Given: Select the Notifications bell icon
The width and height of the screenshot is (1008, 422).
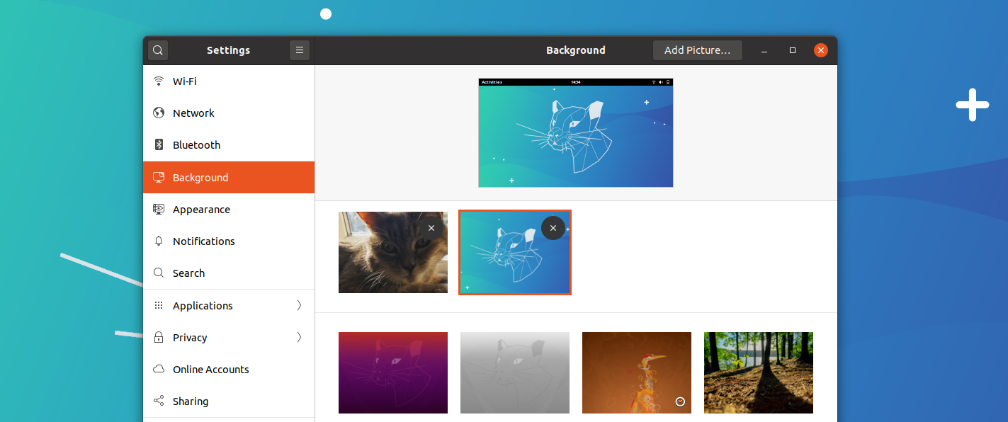Looking at the screenshot, I should tap(159, 241).
